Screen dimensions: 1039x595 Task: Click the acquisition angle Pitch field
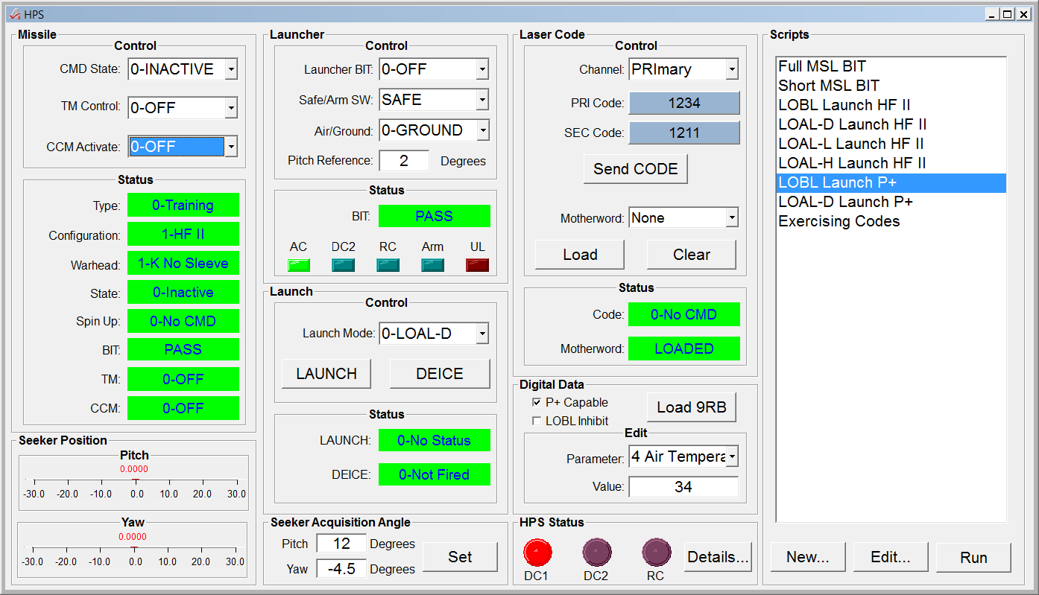(341, 544)
